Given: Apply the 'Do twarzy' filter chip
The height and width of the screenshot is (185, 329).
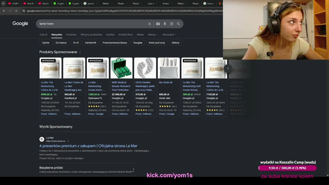Looking at the screenshot, I should (x=61, y=43).
